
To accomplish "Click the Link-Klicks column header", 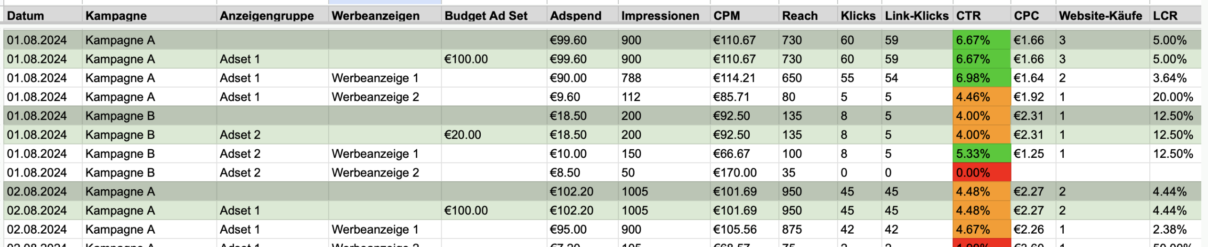I will click(x=917, y=16).
